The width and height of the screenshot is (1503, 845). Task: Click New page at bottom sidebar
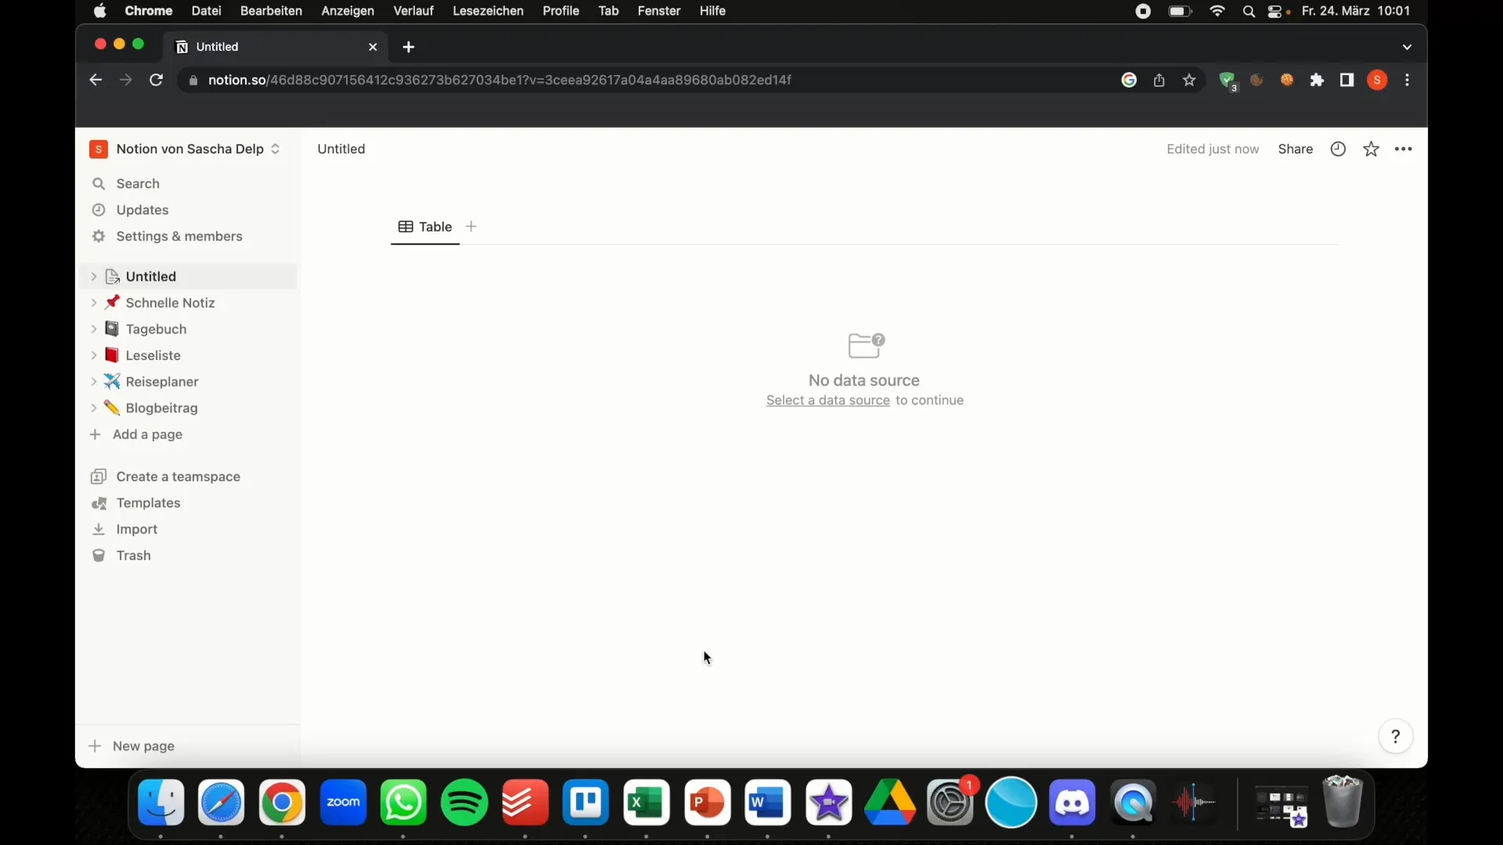(143, 745)
